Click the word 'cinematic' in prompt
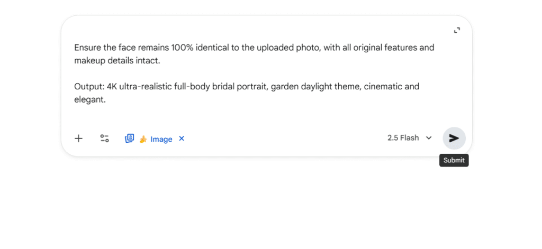Viewport: 542px width, 249px height. (x=383, y=86)
